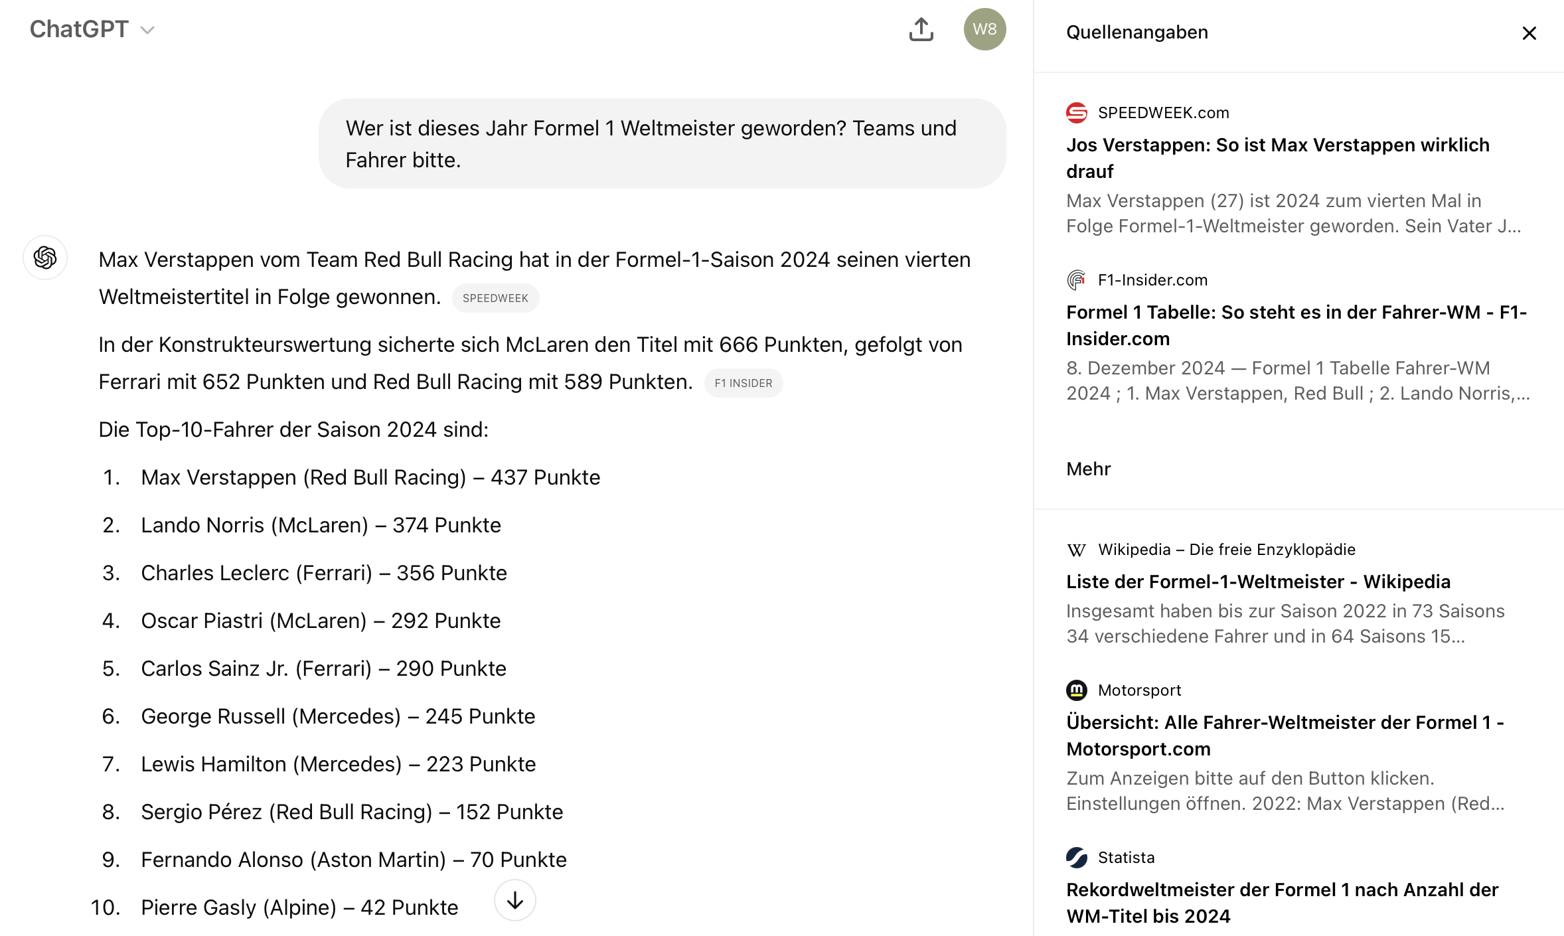This screenshot has height=936, width=1564.
Task: Click the ChatGPT logo beside the answer
Action: coord(45,258)
